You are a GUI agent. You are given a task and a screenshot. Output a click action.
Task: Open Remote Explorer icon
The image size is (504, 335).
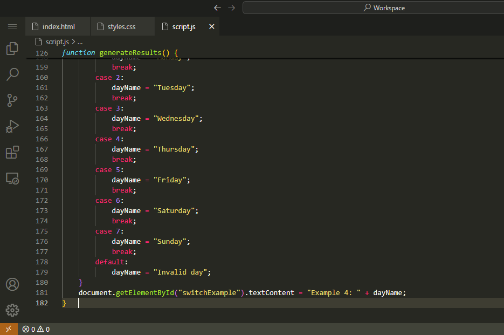tap(12, 178)
